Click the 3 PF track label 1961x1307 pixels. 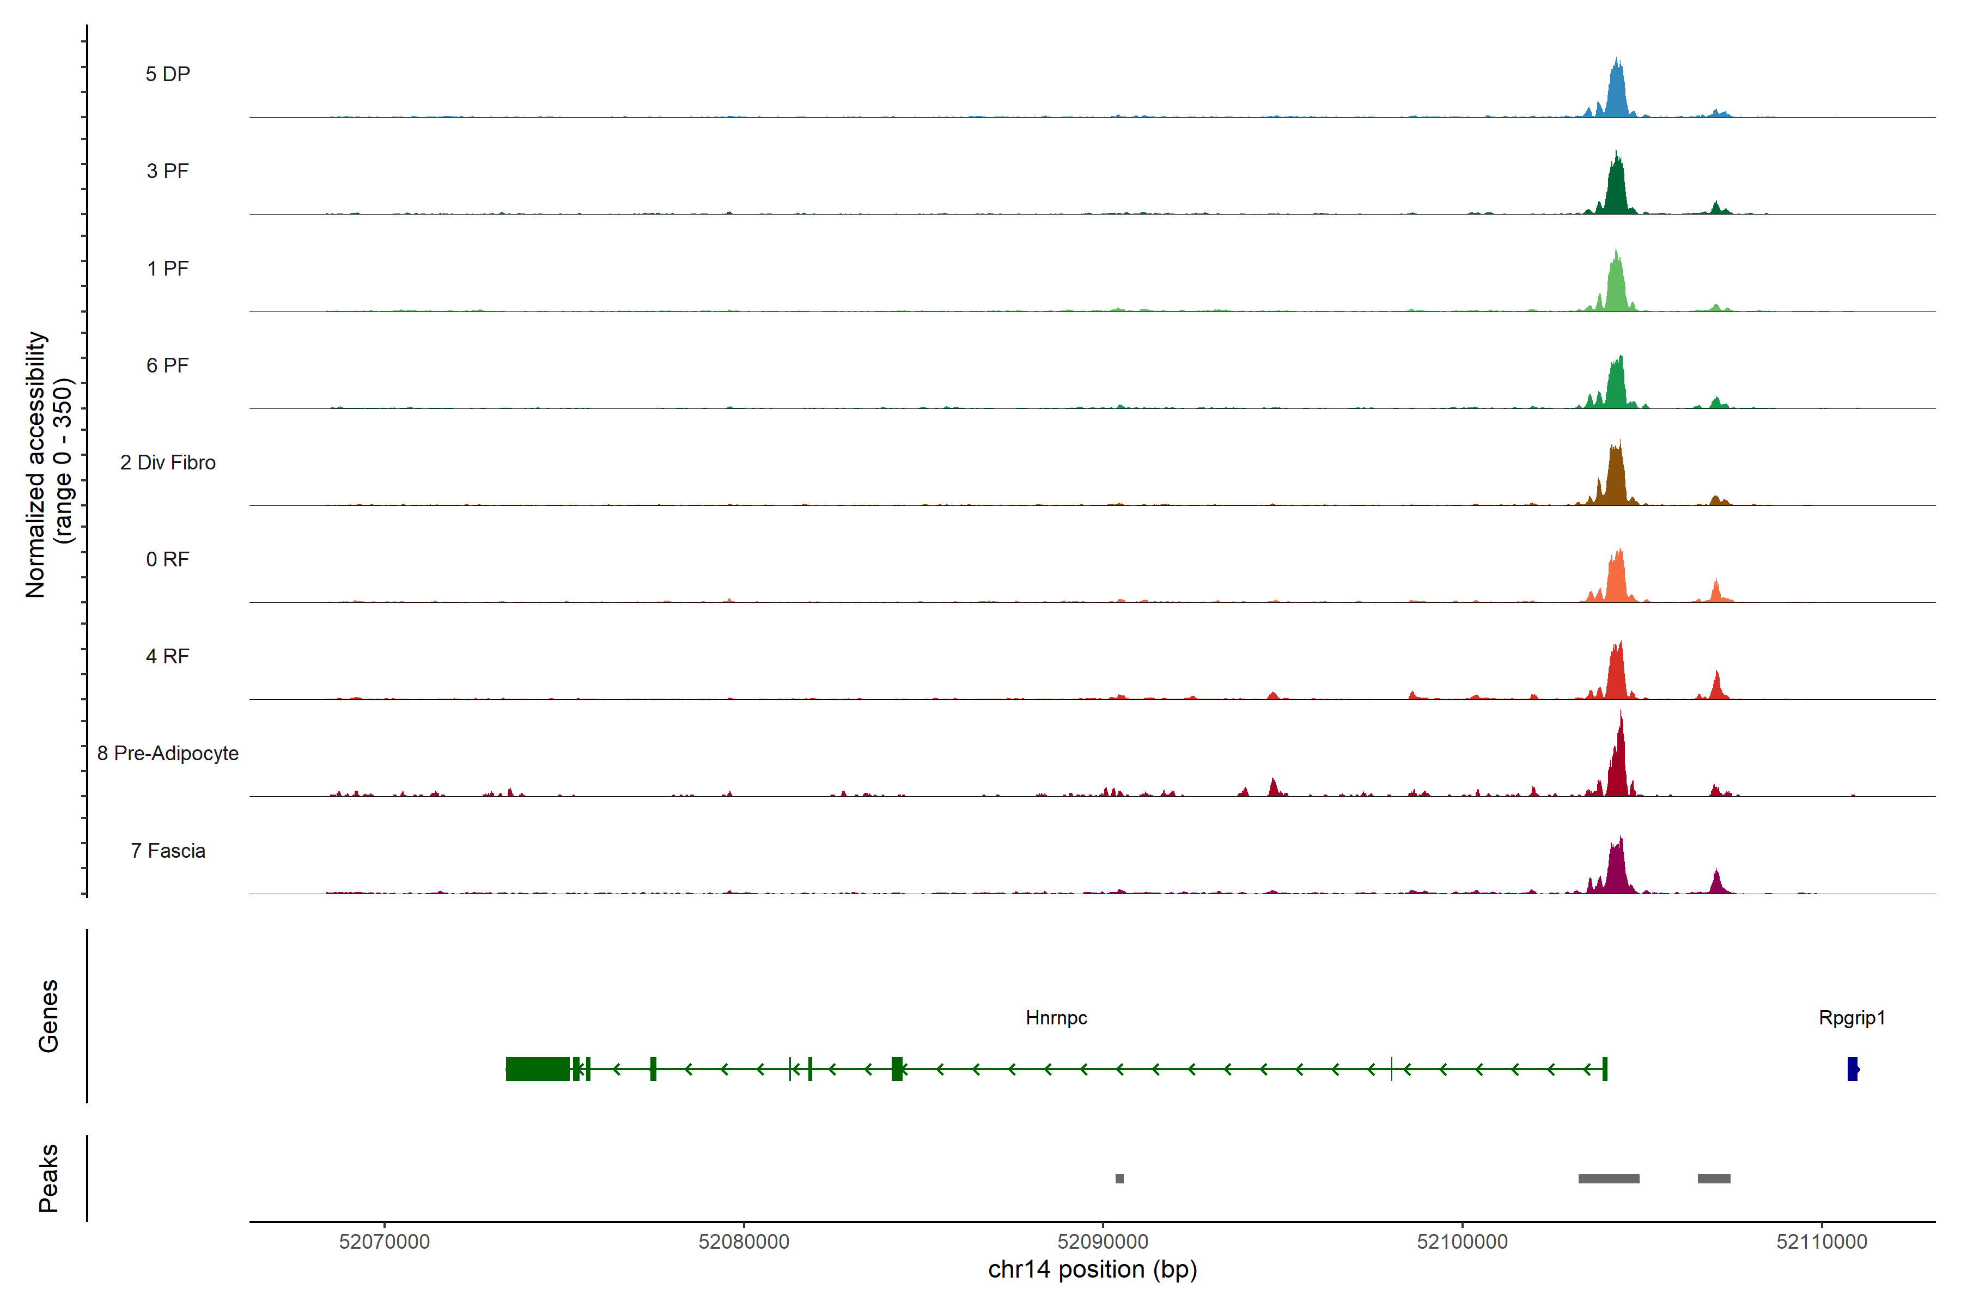point(168,171)
